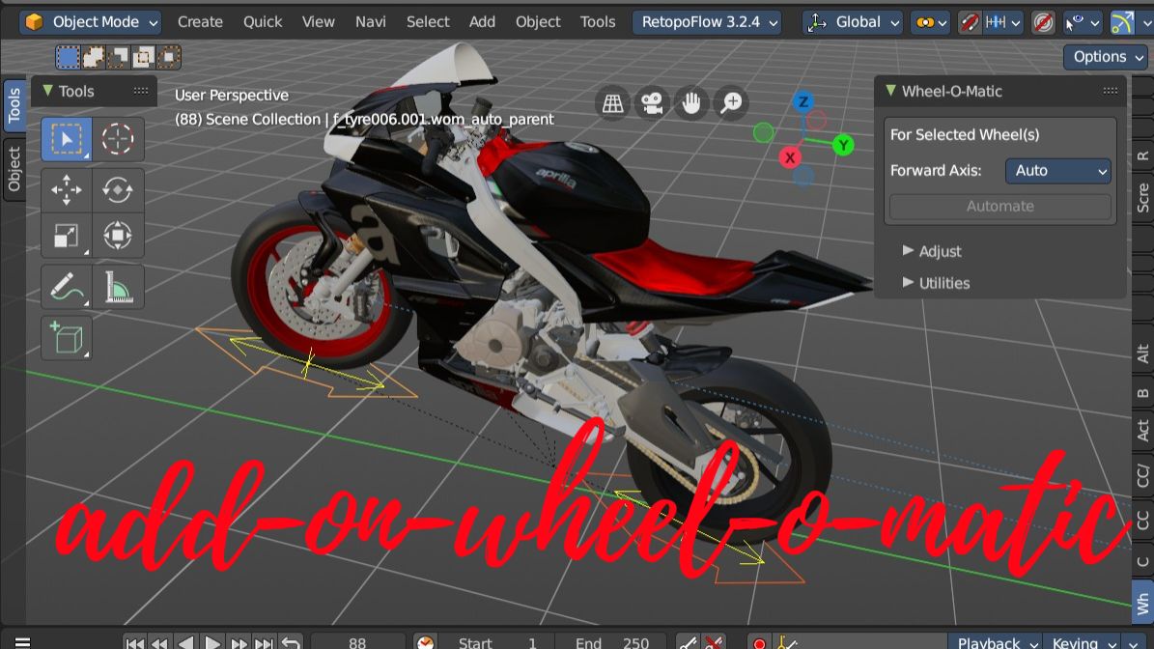Click the pan view hand icon
The image size is (1154, 649).
point(691,103)
